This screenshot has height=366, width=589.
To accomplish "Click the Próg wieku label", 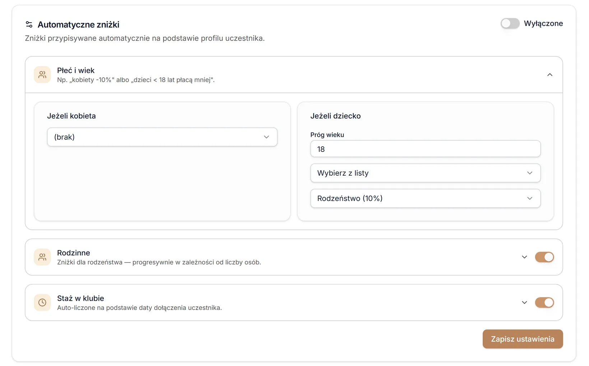I will [327, 135].
